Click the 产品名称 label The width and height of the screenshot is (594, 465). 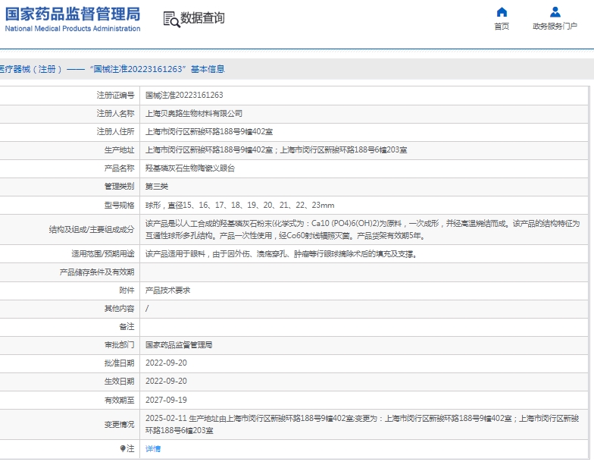(120, 168)
